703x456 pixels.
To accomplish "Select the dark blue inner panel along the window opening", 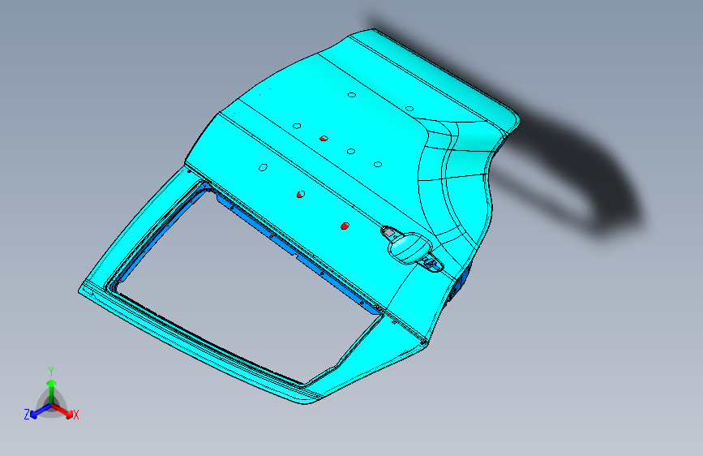I will pyautogui.click(x=298, y=254).
